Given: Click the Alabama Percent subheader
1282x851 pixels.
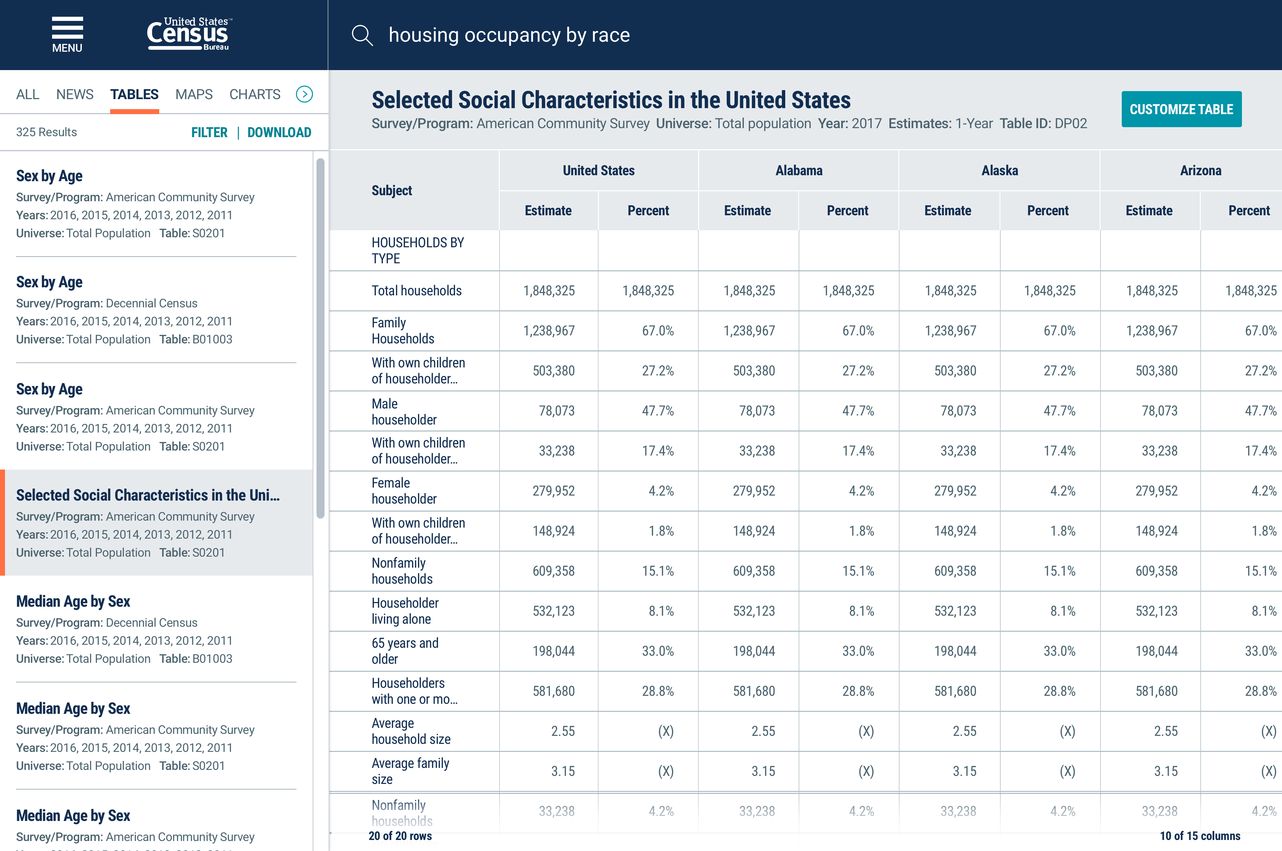Looking at the screenshot, I should (848, 211).
